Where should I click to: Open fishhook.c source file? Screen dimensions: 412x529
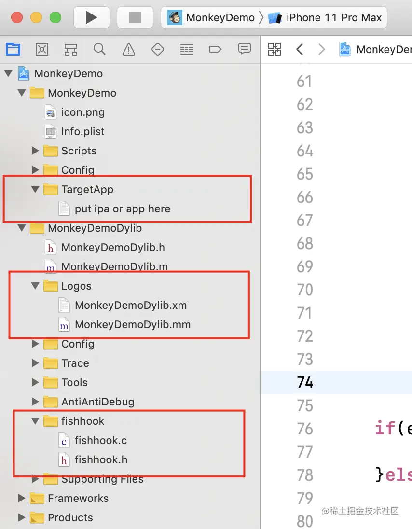click(x=93, y=440)
